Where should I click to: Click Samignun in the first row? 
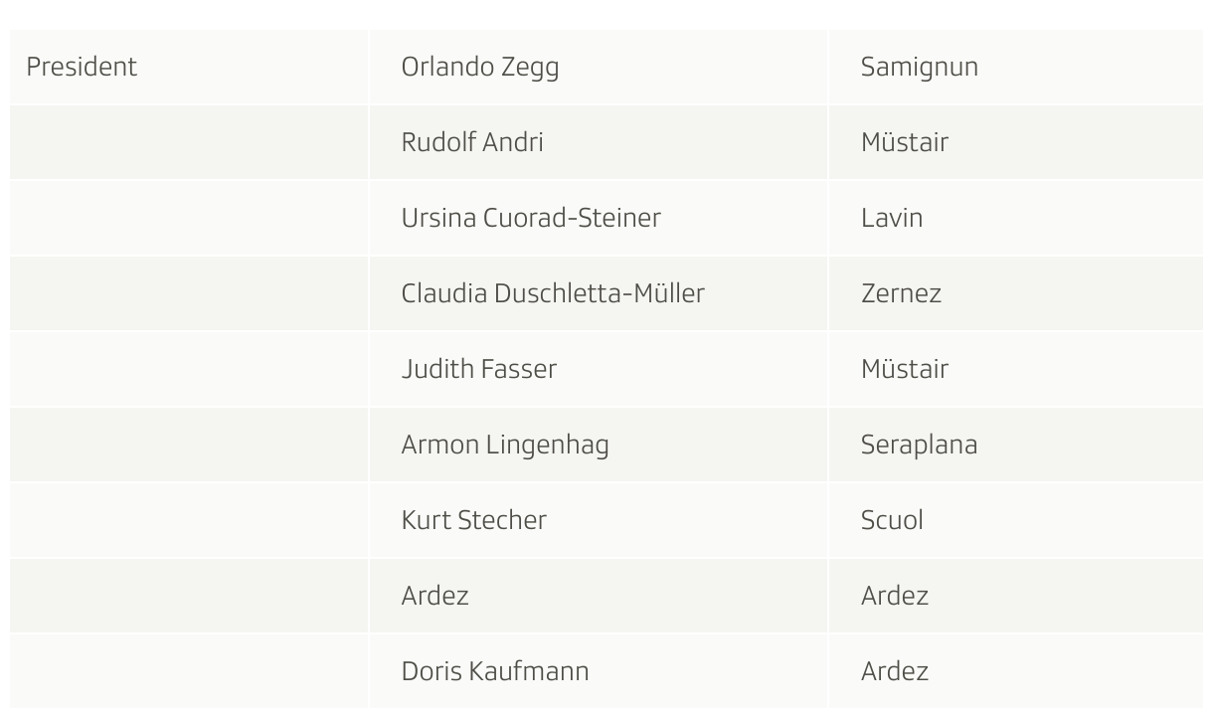click(x=919, y=67)
